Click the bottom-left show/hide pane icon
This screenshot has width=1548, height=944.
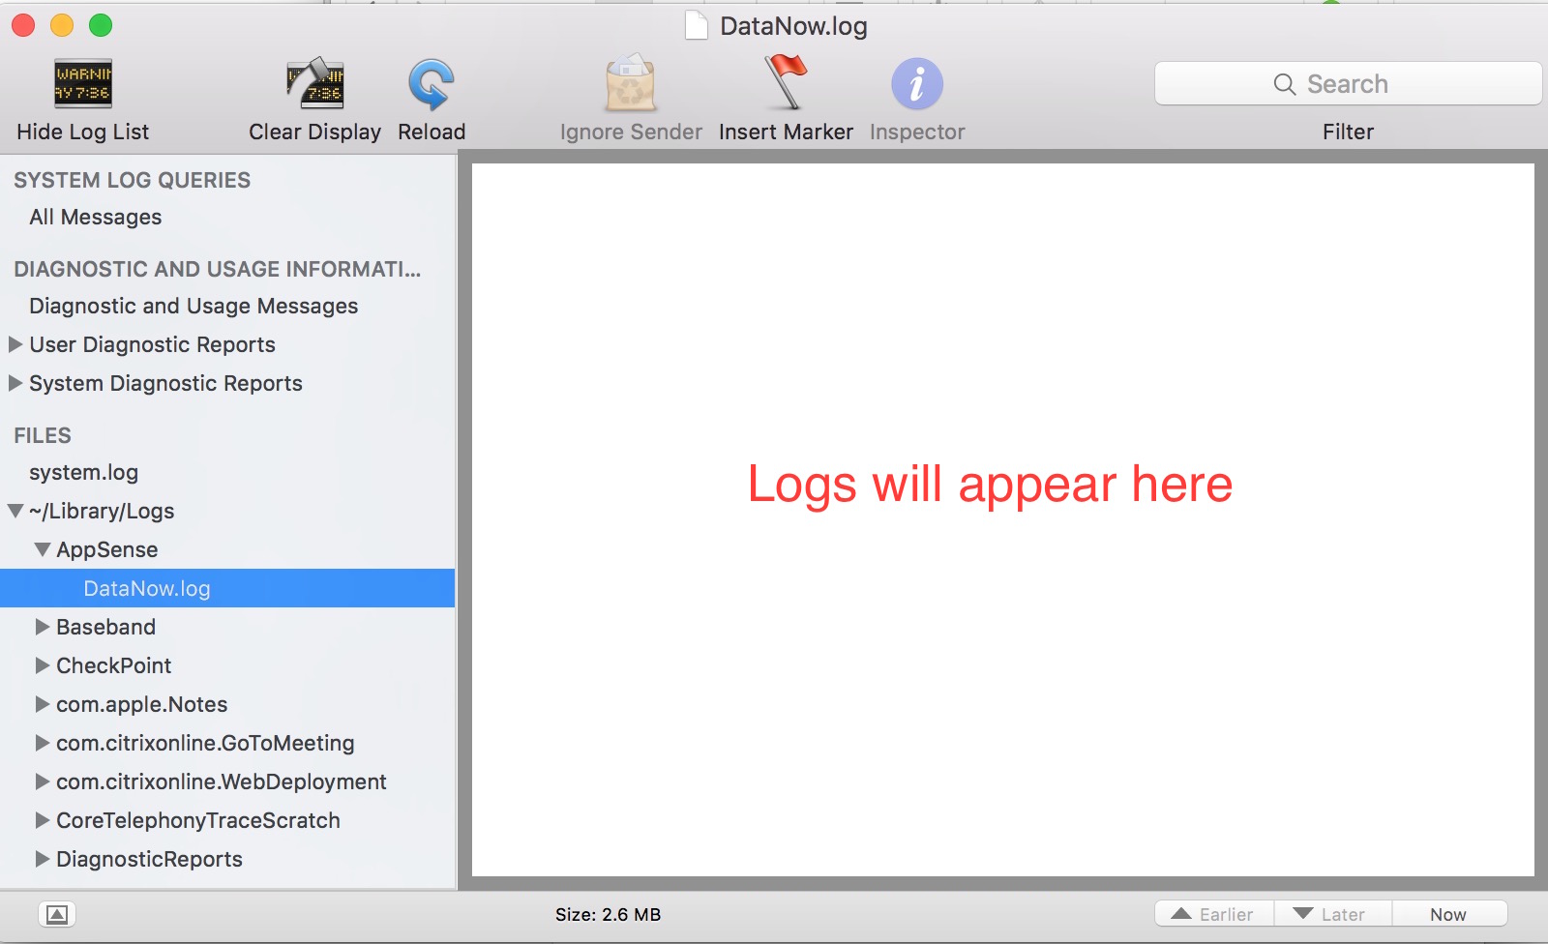57,914
